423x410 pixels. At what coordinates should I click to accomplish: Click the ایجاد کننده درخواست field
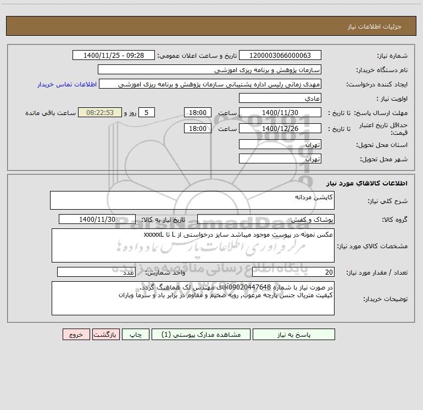(210, 84)
